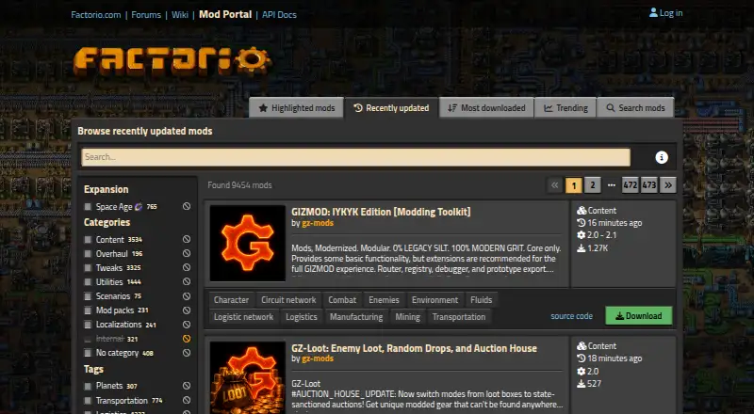Image resolution: width=754 pixels, height=414 pixels.
Task: Open the Mod Portal link
Action: tap(225, 14)
